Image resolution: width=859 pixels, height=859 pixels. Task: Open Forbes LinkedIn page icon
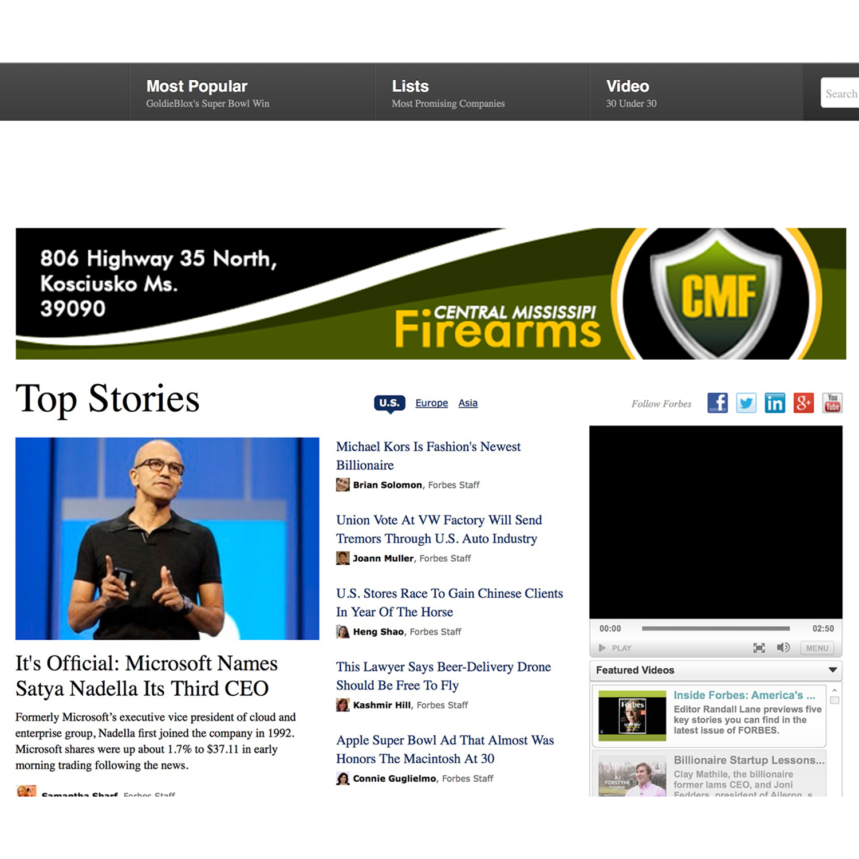(x=774, y=403)
